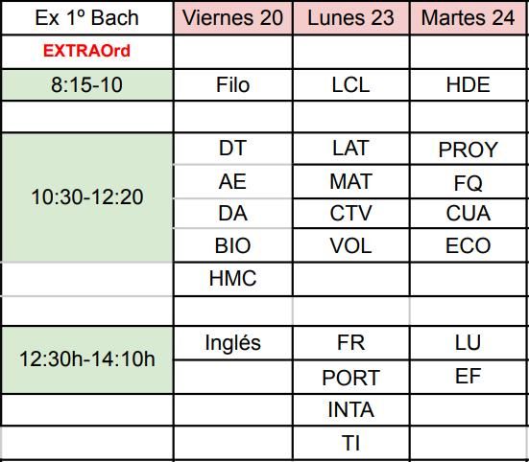The image size is (529, 462).
Task: Click the EF cell under Martes
Action: [x=469, y=377]
